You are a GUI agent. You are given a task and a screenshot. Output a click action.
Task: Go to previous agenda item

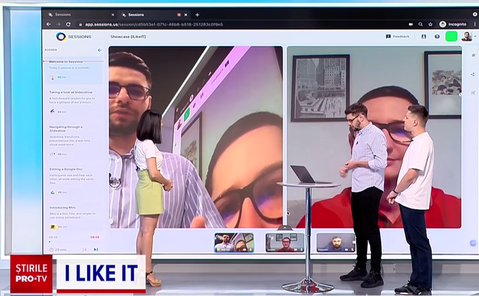click(85, 250)
